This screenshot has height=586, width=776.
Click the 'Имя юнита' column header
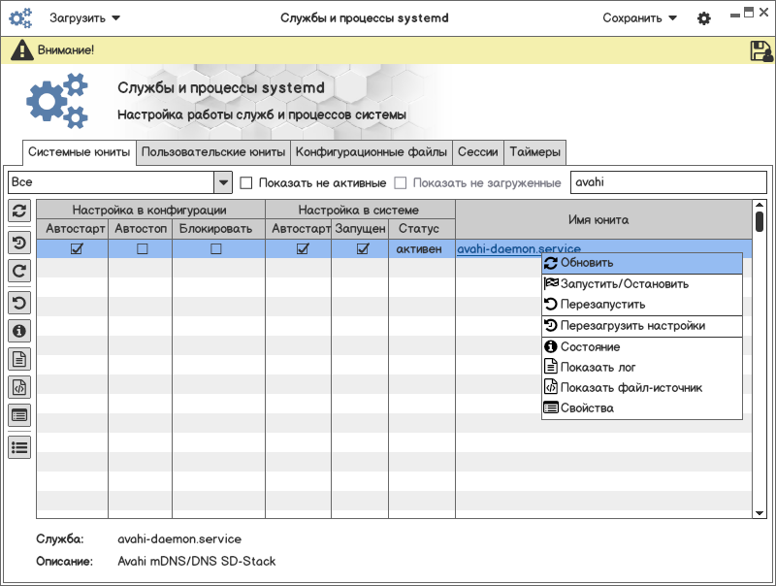[598, 220]
